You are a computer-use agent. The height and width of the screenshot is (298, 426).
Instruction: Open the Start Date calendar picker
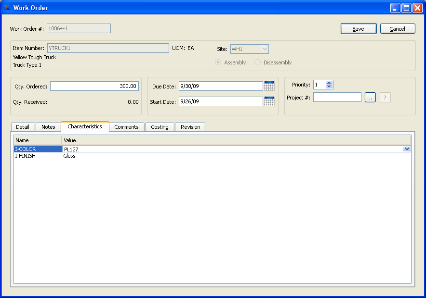click(x=269, y=101)
